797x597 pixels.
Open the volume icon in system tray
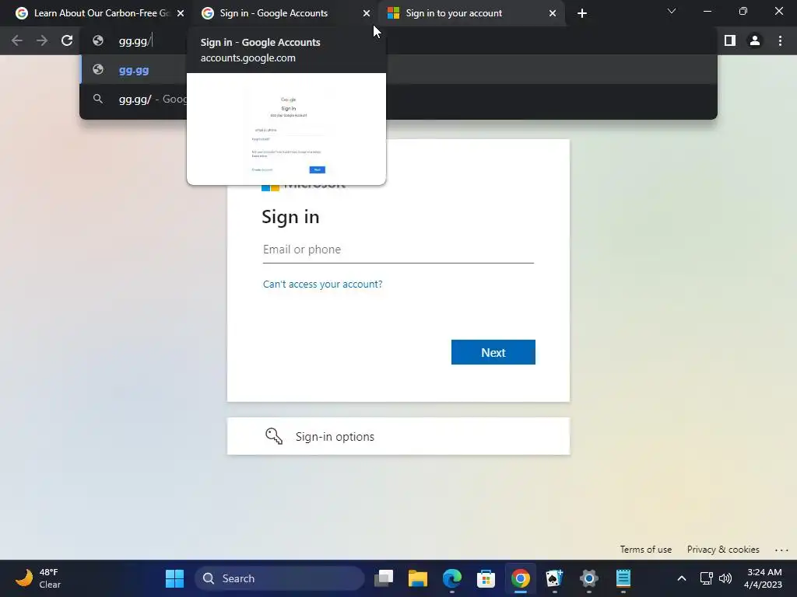pos(725,578)
